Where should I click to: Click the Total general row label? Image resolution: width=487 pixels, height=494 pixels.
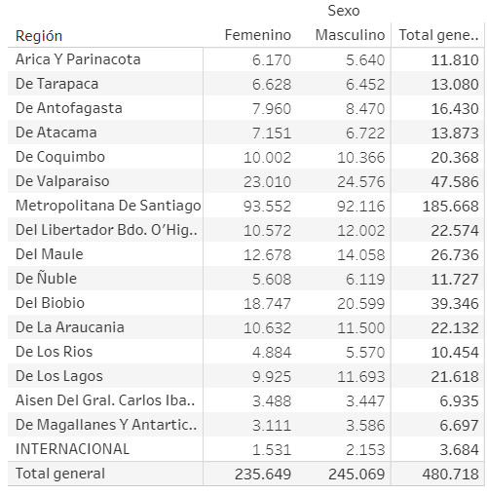(x=60, y=474)
